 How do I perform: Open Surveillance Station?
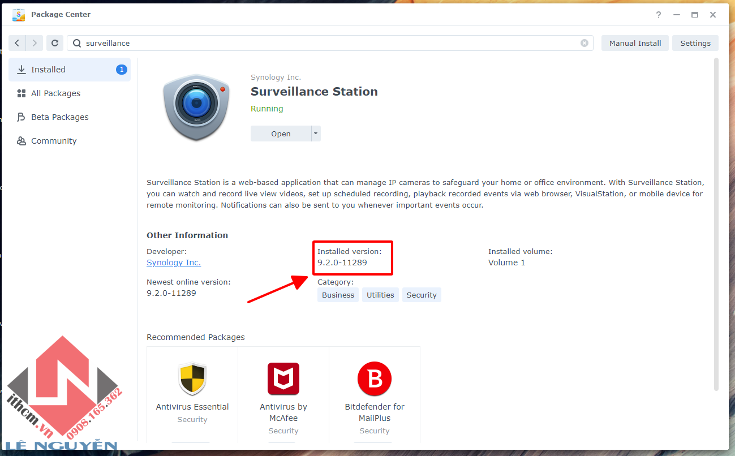point(281,134)
